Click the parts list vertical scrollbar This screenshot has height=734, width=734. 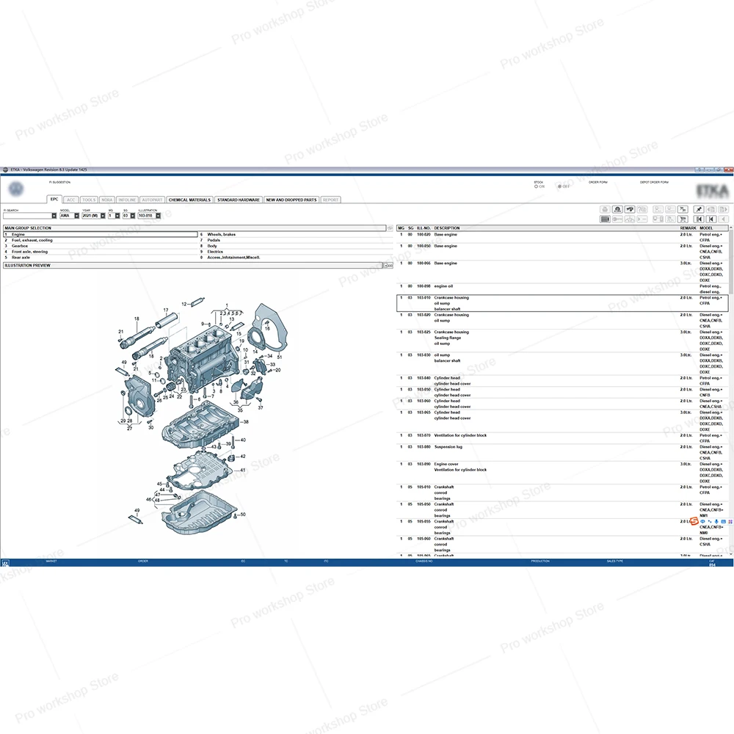[x=731, y=391]
